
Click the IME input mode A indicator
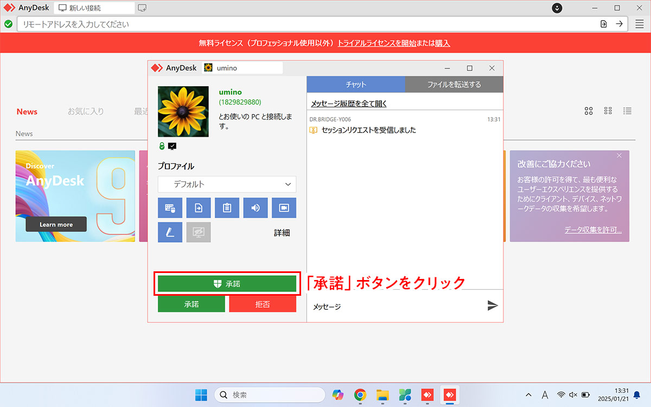(545, 395)
